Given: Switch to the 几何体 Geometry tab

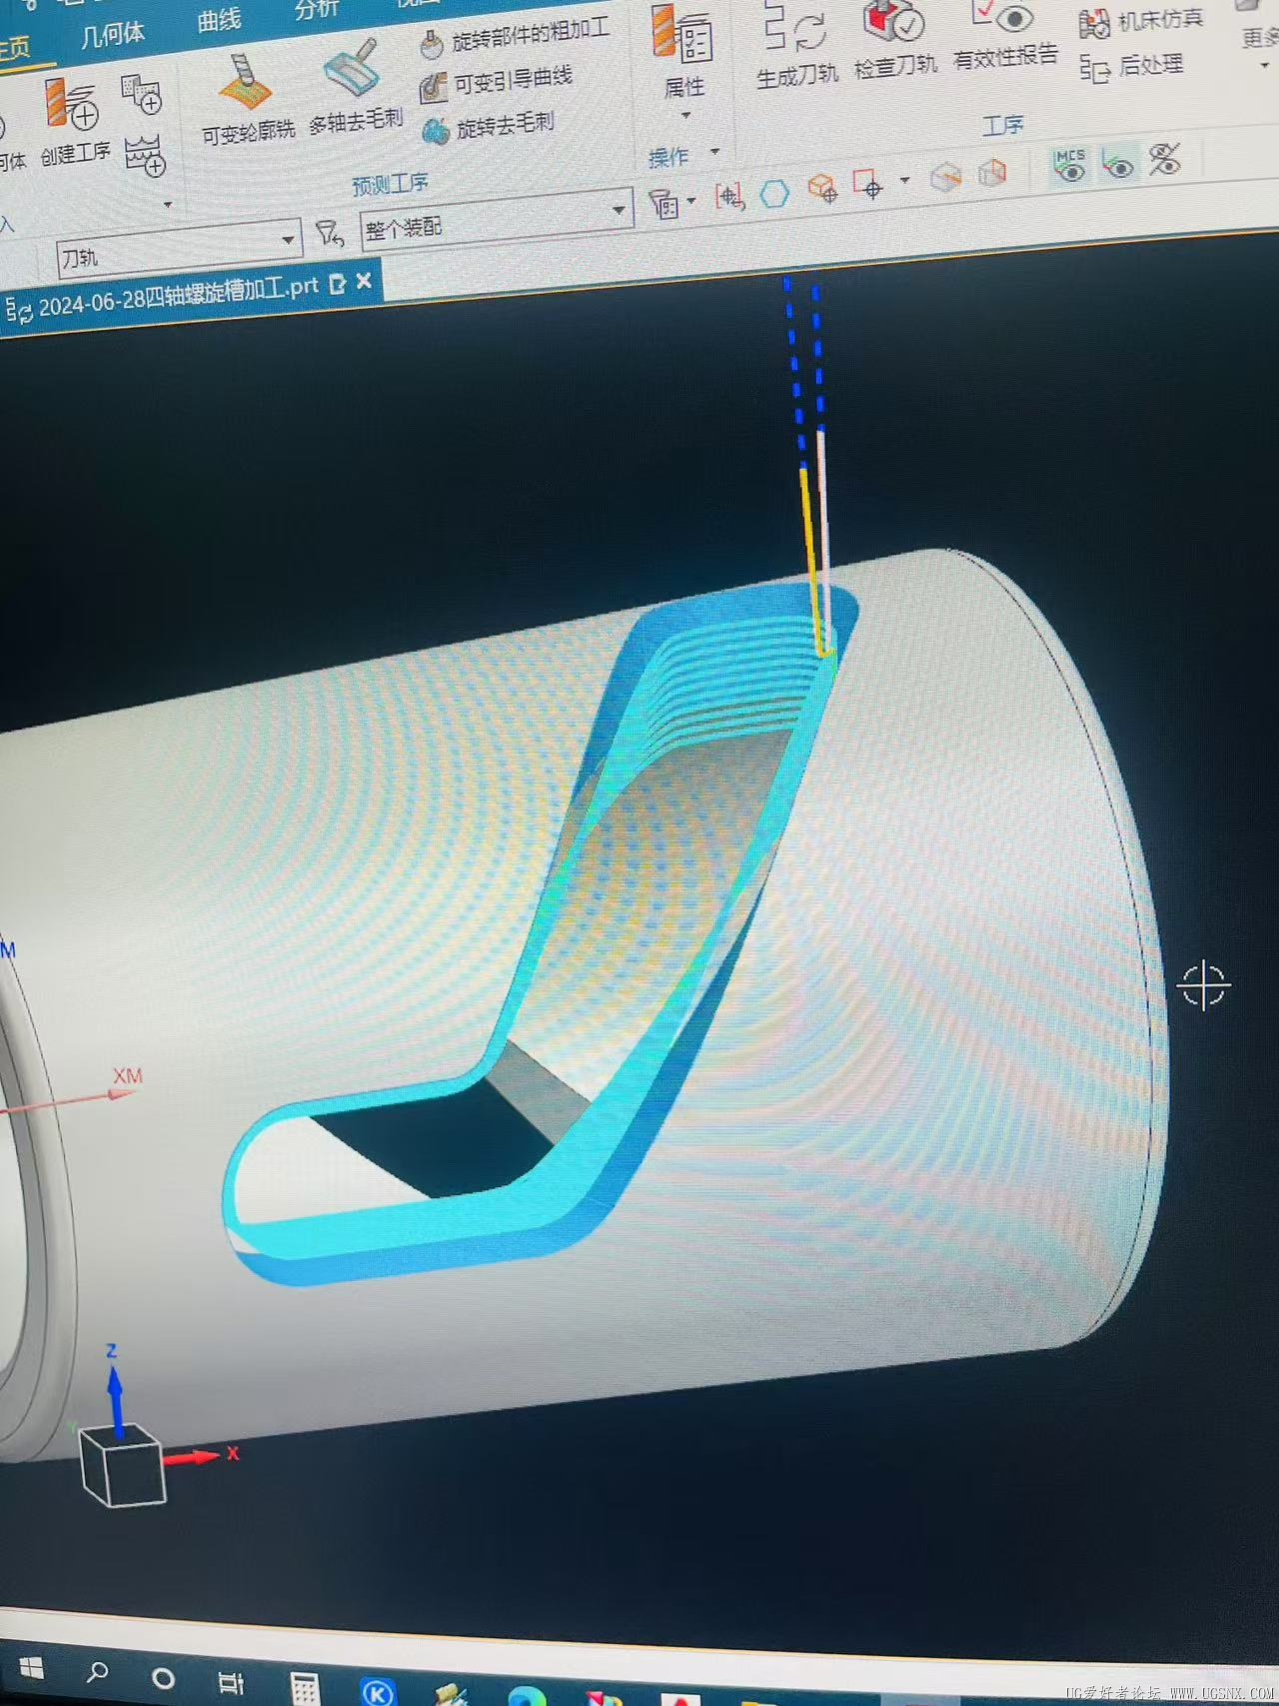Looking at the screenshot, I should click(113, 35).
